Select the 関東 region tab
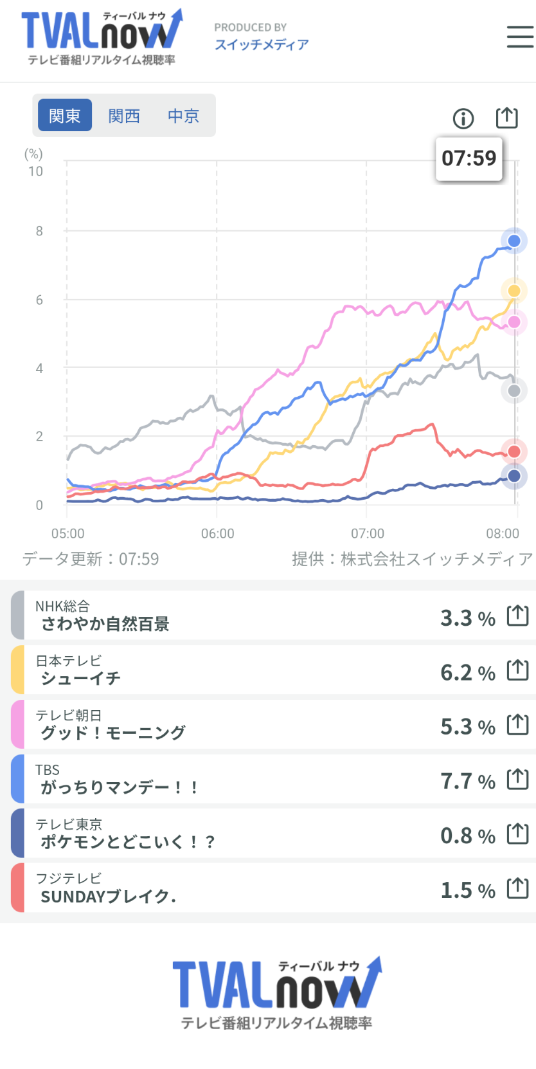The image size is (536, 1069). (x=65, y=116)
